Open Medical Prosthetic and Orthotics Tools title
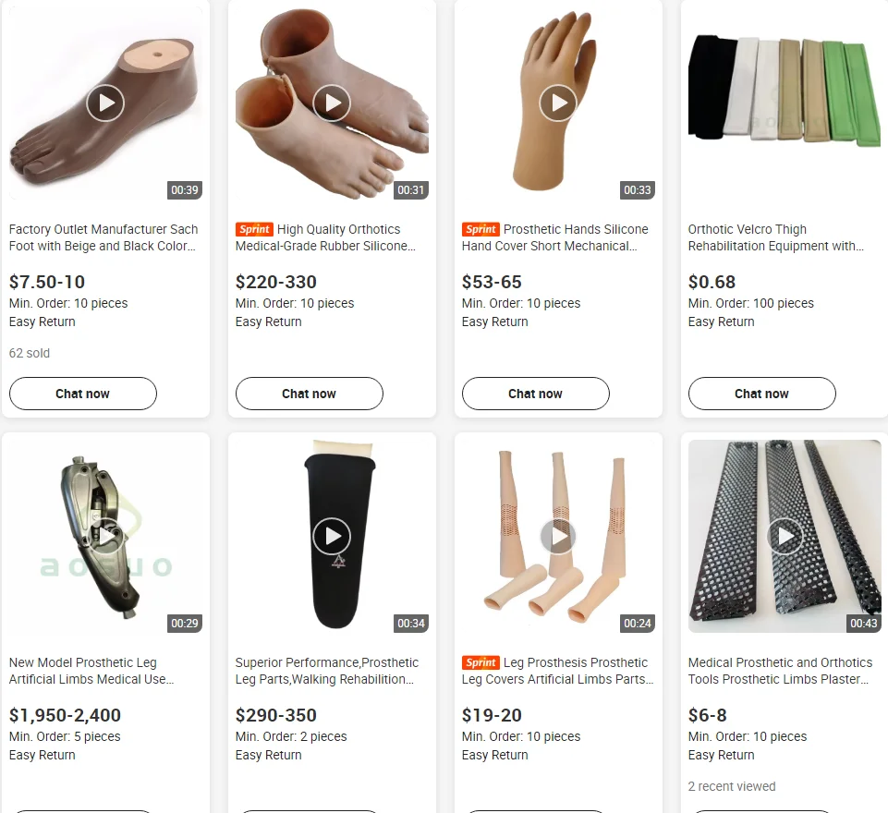This screenshot has width=888, height=813. tap(781, 671)
